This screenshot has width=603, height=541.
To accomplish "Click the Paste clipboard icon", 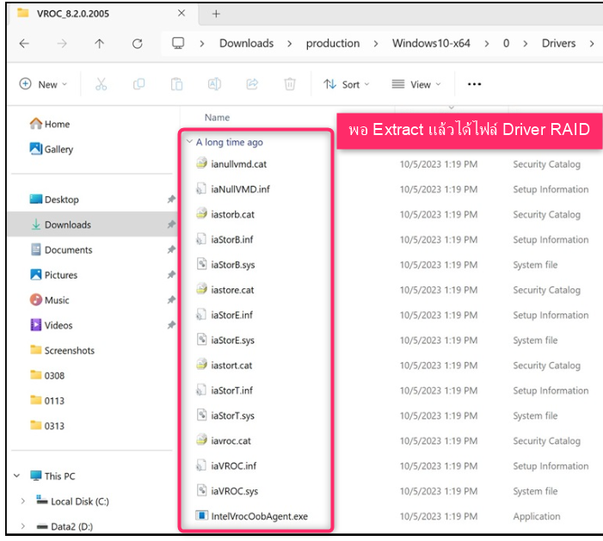I will (176, 84).
